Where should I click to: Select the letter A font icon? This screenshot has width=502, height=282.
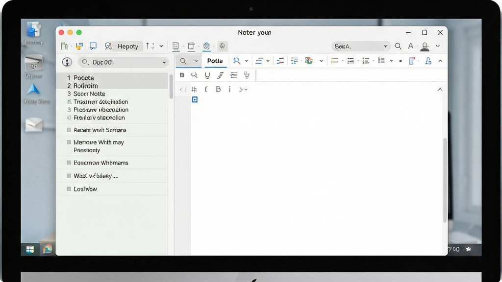tap(411, 47)
